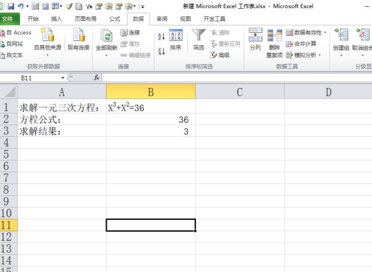Select column D header
372x272 pixels.
pos(328,92)
